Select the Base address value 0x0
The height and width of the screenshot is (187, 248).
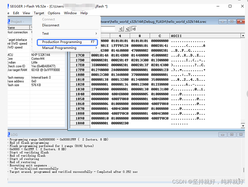[34, 81]
